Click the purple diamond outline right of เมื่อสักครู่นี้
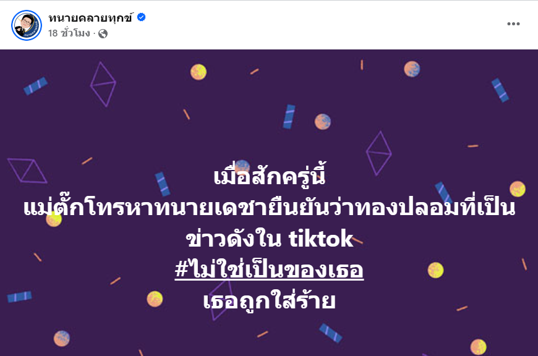This screenshot has width=538, height=356. (x=379, y=153)
